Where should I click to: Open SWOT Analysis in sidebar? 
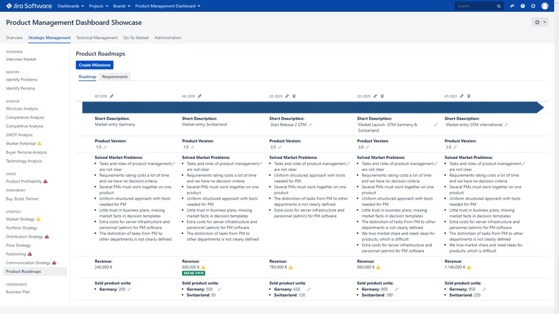point(19,135)
